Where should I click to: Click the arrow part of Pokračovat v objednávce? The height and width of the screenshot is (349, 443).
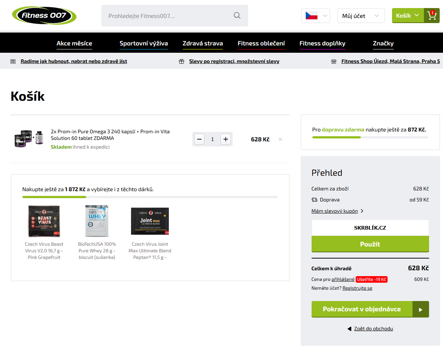point(421,309)
